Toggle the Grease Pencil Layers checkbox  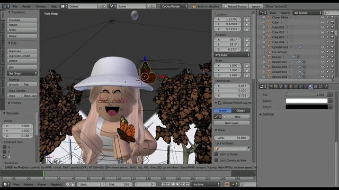click(220, 103)
